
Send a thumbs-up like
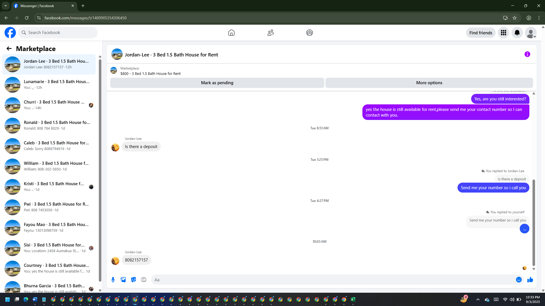(530, 280)
